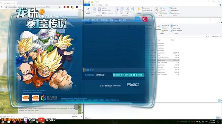Click Pin to Quick access in top Explorer ribbon
Viewport: 222px width, 124px height.
(88, 11)
